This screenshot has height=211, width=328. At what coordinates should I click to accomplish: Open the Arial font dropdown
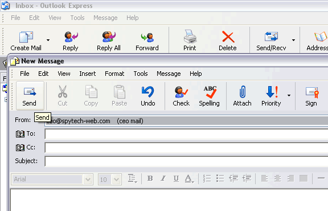88,180
